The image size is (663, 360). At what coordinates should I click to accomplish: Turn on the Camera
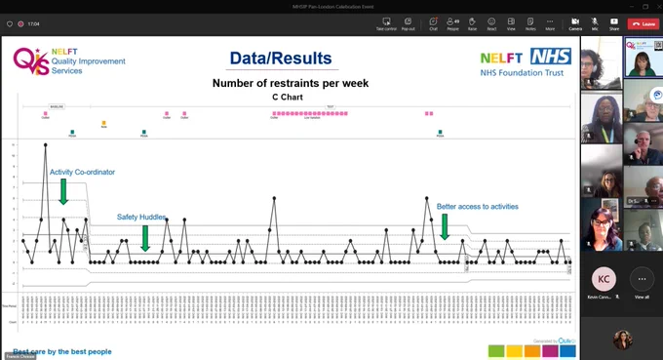575,24
